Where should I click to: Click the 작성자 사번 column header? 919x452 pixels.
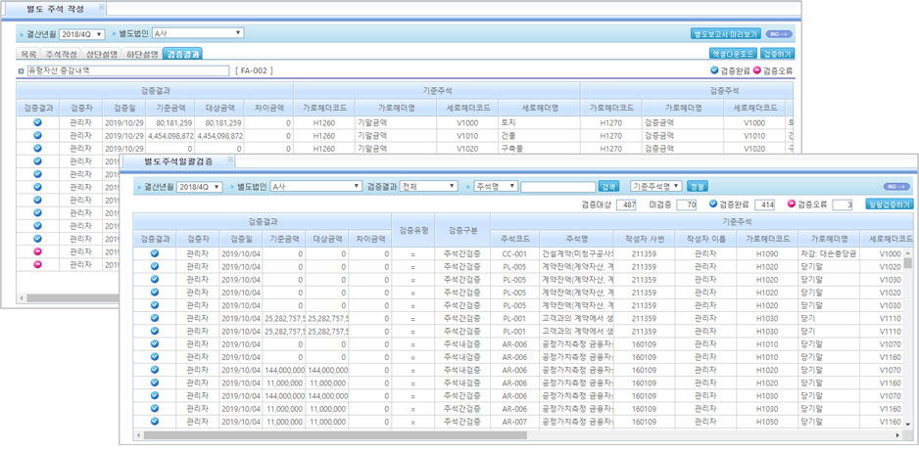tap(644, 239)
